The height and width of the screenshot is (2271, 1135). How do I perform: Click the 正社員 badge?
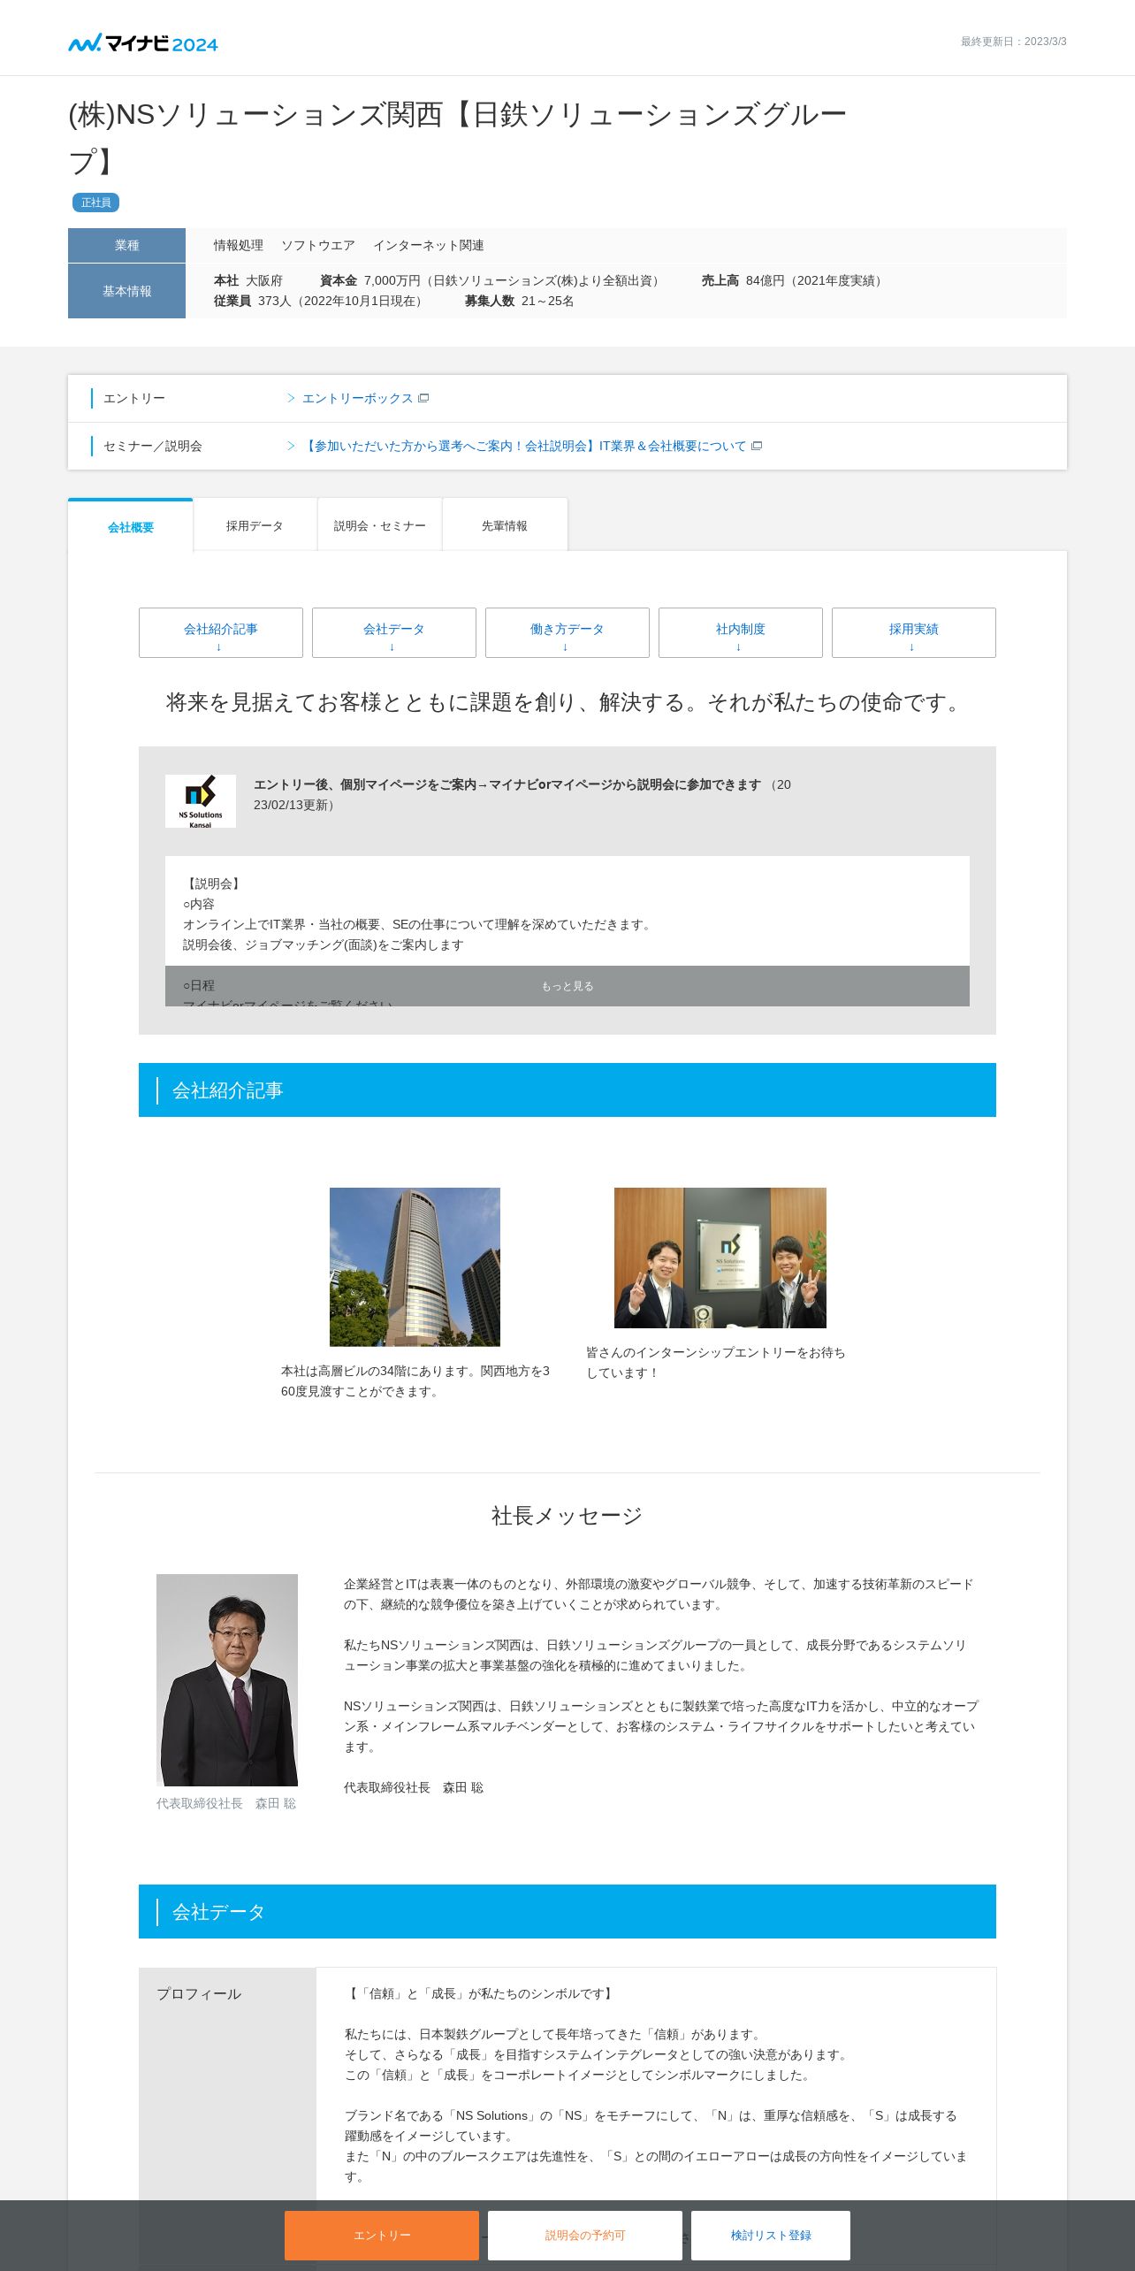95,203
